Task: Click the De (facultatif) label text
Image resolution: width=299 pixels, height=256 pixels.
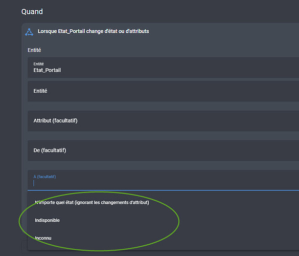Action: (50, 151)
